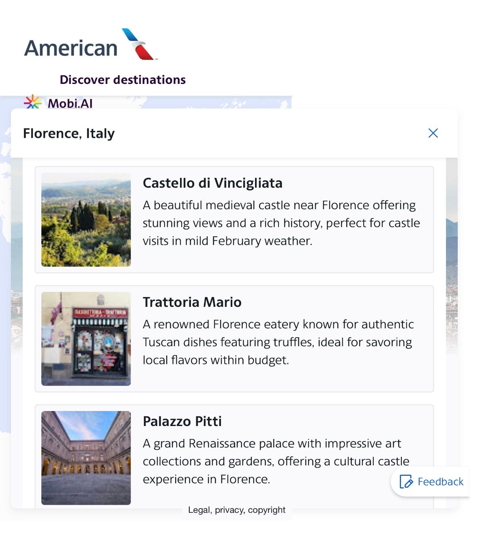Select the Castello di Vincigliata landscape thumbnail
This screenshot has width=478, height=546.
(86, 220)
